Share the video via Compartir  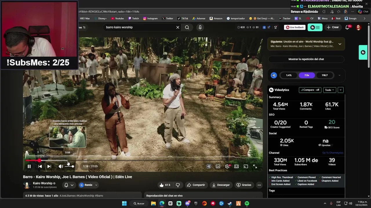click(196, 185)
